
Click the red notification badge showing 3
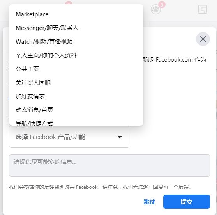(x=162, y=5)
